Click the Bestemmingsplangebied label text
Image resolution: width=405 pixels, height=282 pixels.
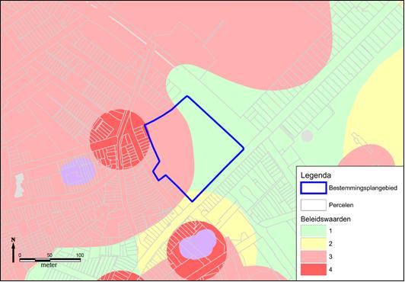[363, 188]
